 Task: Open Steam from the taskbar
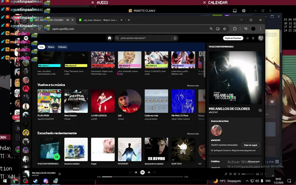point(35,181)
